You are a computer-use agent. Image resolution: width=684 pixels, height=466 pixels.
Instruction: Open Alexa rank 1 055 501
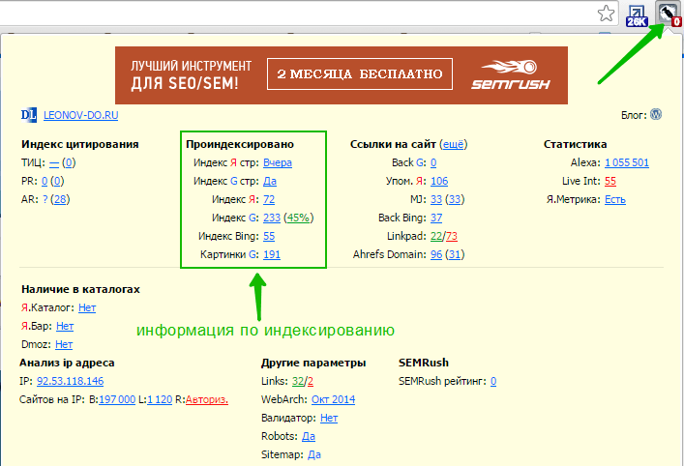pyautogui.click(x=626, y=162)
